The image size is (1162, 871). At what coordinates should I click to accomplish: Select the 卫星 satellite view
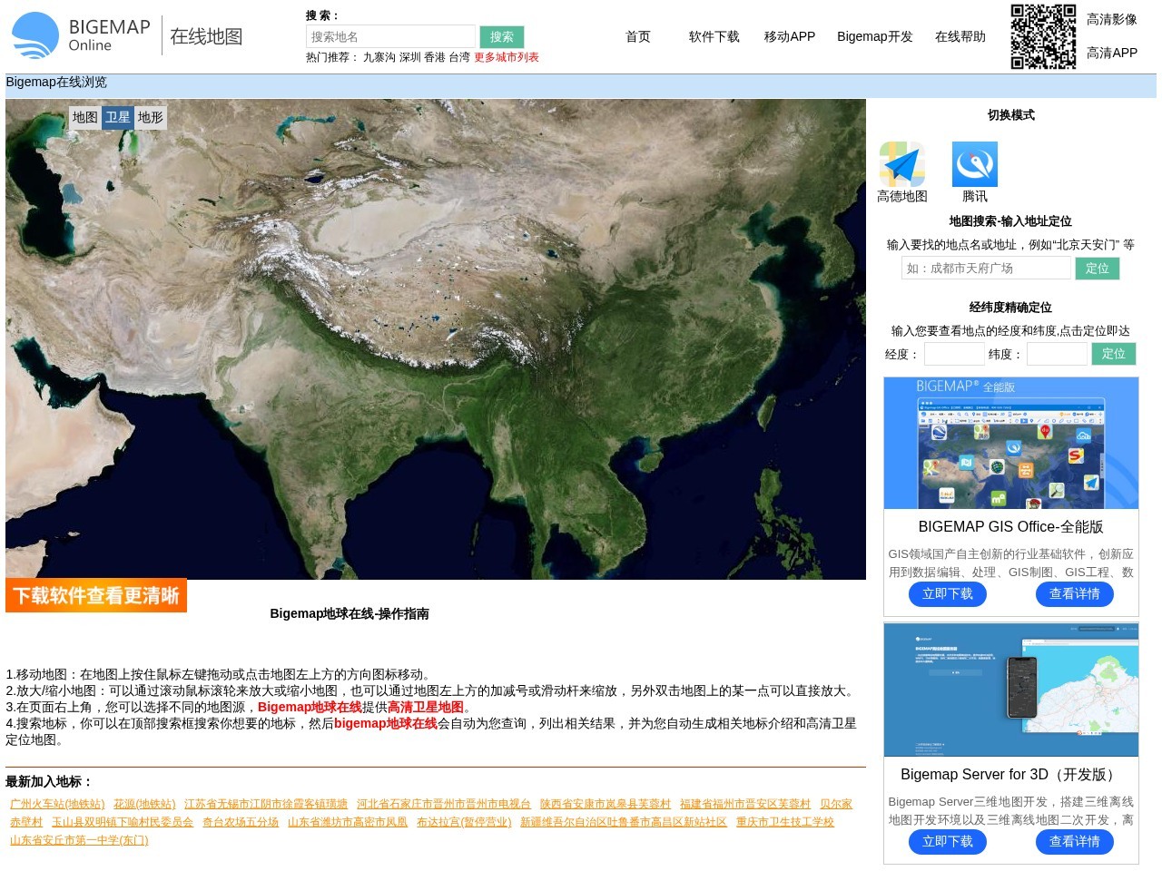click(x=118, y=117)
